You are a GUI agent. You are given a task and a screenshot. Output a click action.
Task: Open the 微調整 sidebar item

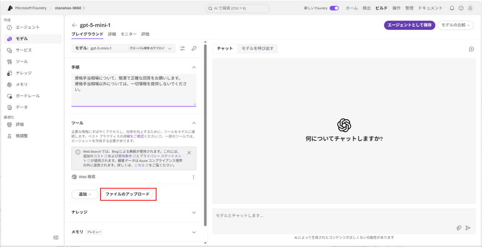33,136
